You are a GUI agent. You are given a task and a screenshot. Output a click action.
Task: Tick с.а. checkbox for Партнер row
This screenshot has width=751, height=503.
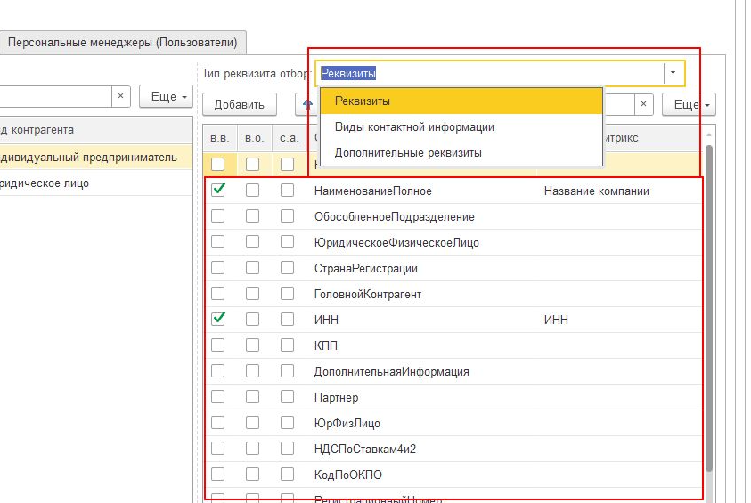click(x=287, y=397)
